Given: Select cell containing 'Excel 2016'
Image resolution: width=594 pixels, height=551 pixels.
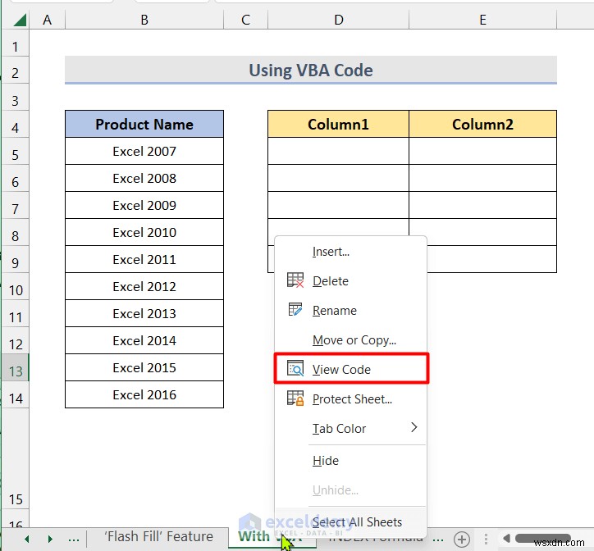Looking at the screenshot, I should click(144, 394).
